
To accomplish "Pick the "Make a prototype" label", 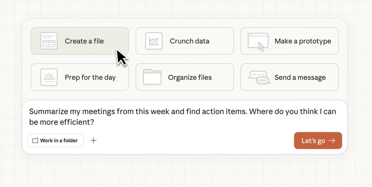I will coord(303,41).
